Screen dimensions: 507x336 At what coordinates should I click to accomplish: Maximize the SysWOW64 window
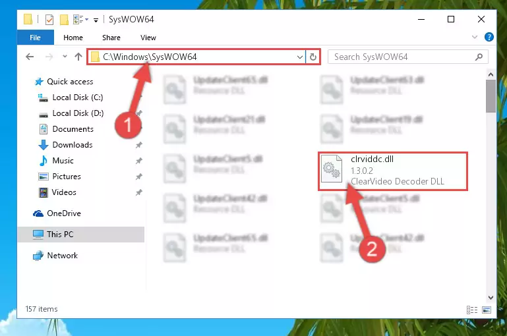[451, 19]
